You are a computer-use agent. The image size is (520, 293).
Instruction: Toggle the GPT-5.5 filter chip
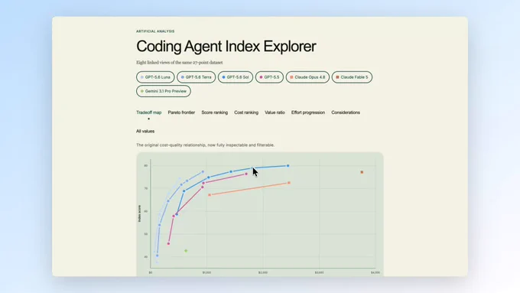pos(269,77)
